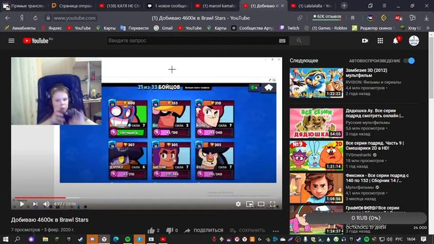
Task: Open the YouTube hamburger guide menu
Action: [12, 41]
